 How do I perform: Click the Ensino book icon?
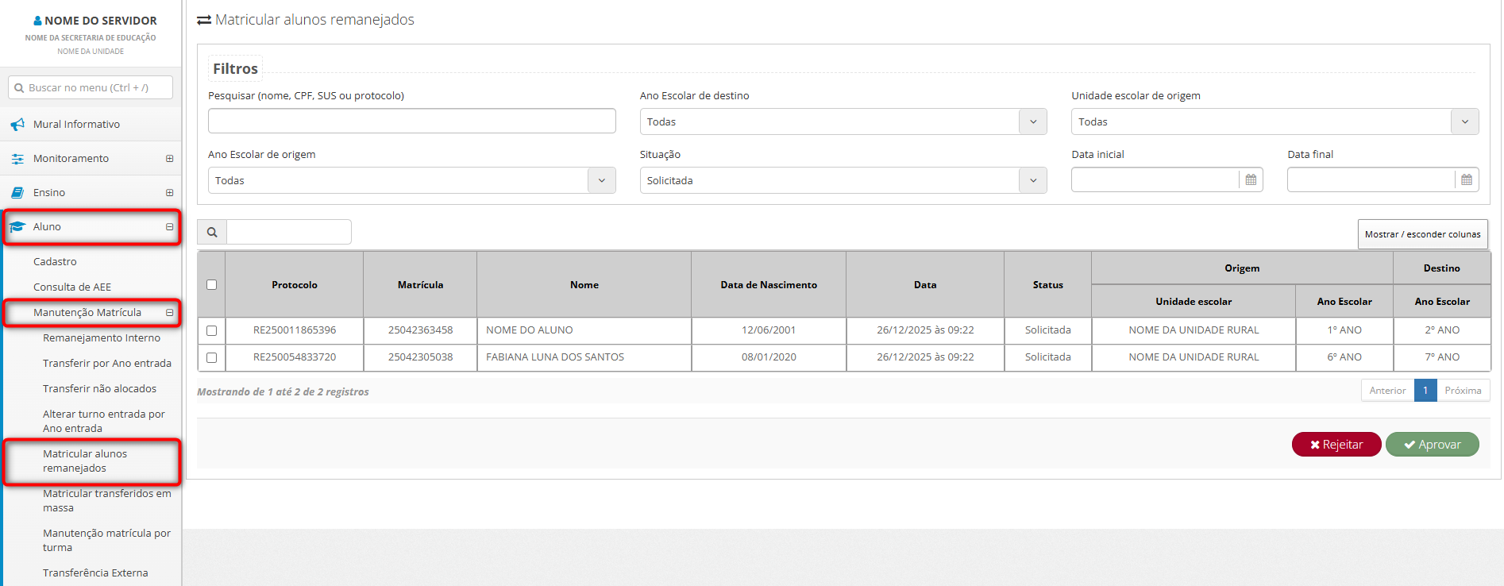(x=17, y=193)
